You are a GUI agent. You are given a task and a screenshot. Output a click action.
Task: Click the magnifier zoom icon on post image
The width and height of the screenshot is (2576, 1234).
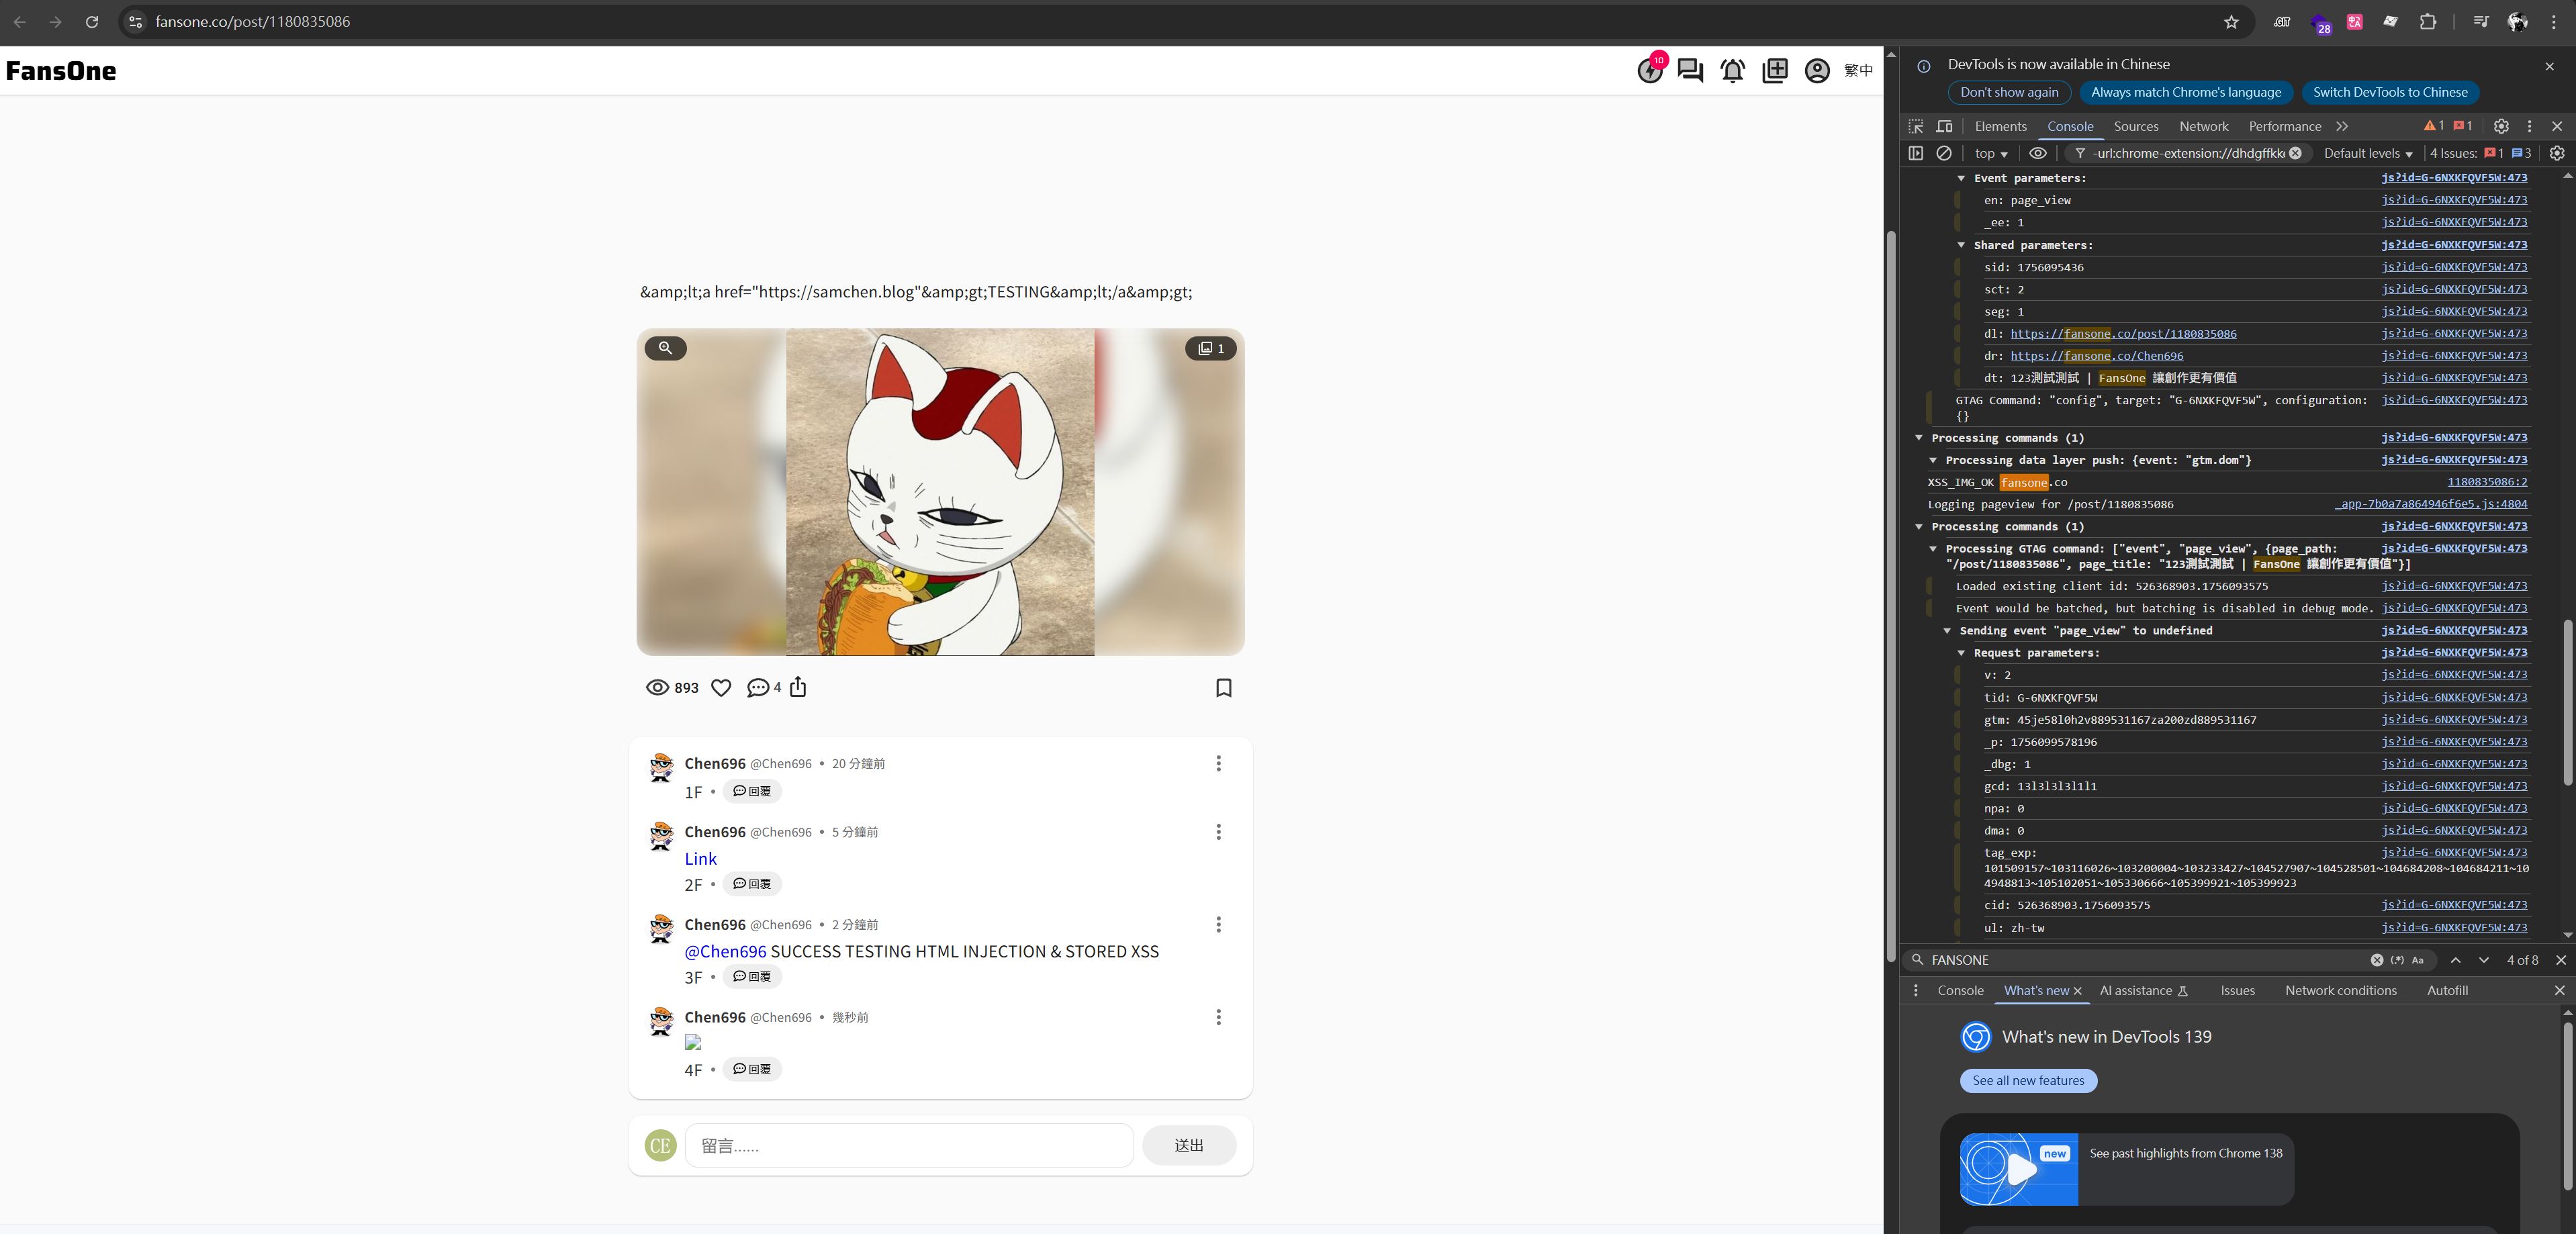coord(666,348)
